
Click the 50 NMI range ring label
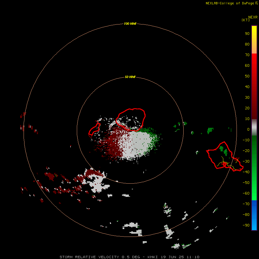coord(130,77)
